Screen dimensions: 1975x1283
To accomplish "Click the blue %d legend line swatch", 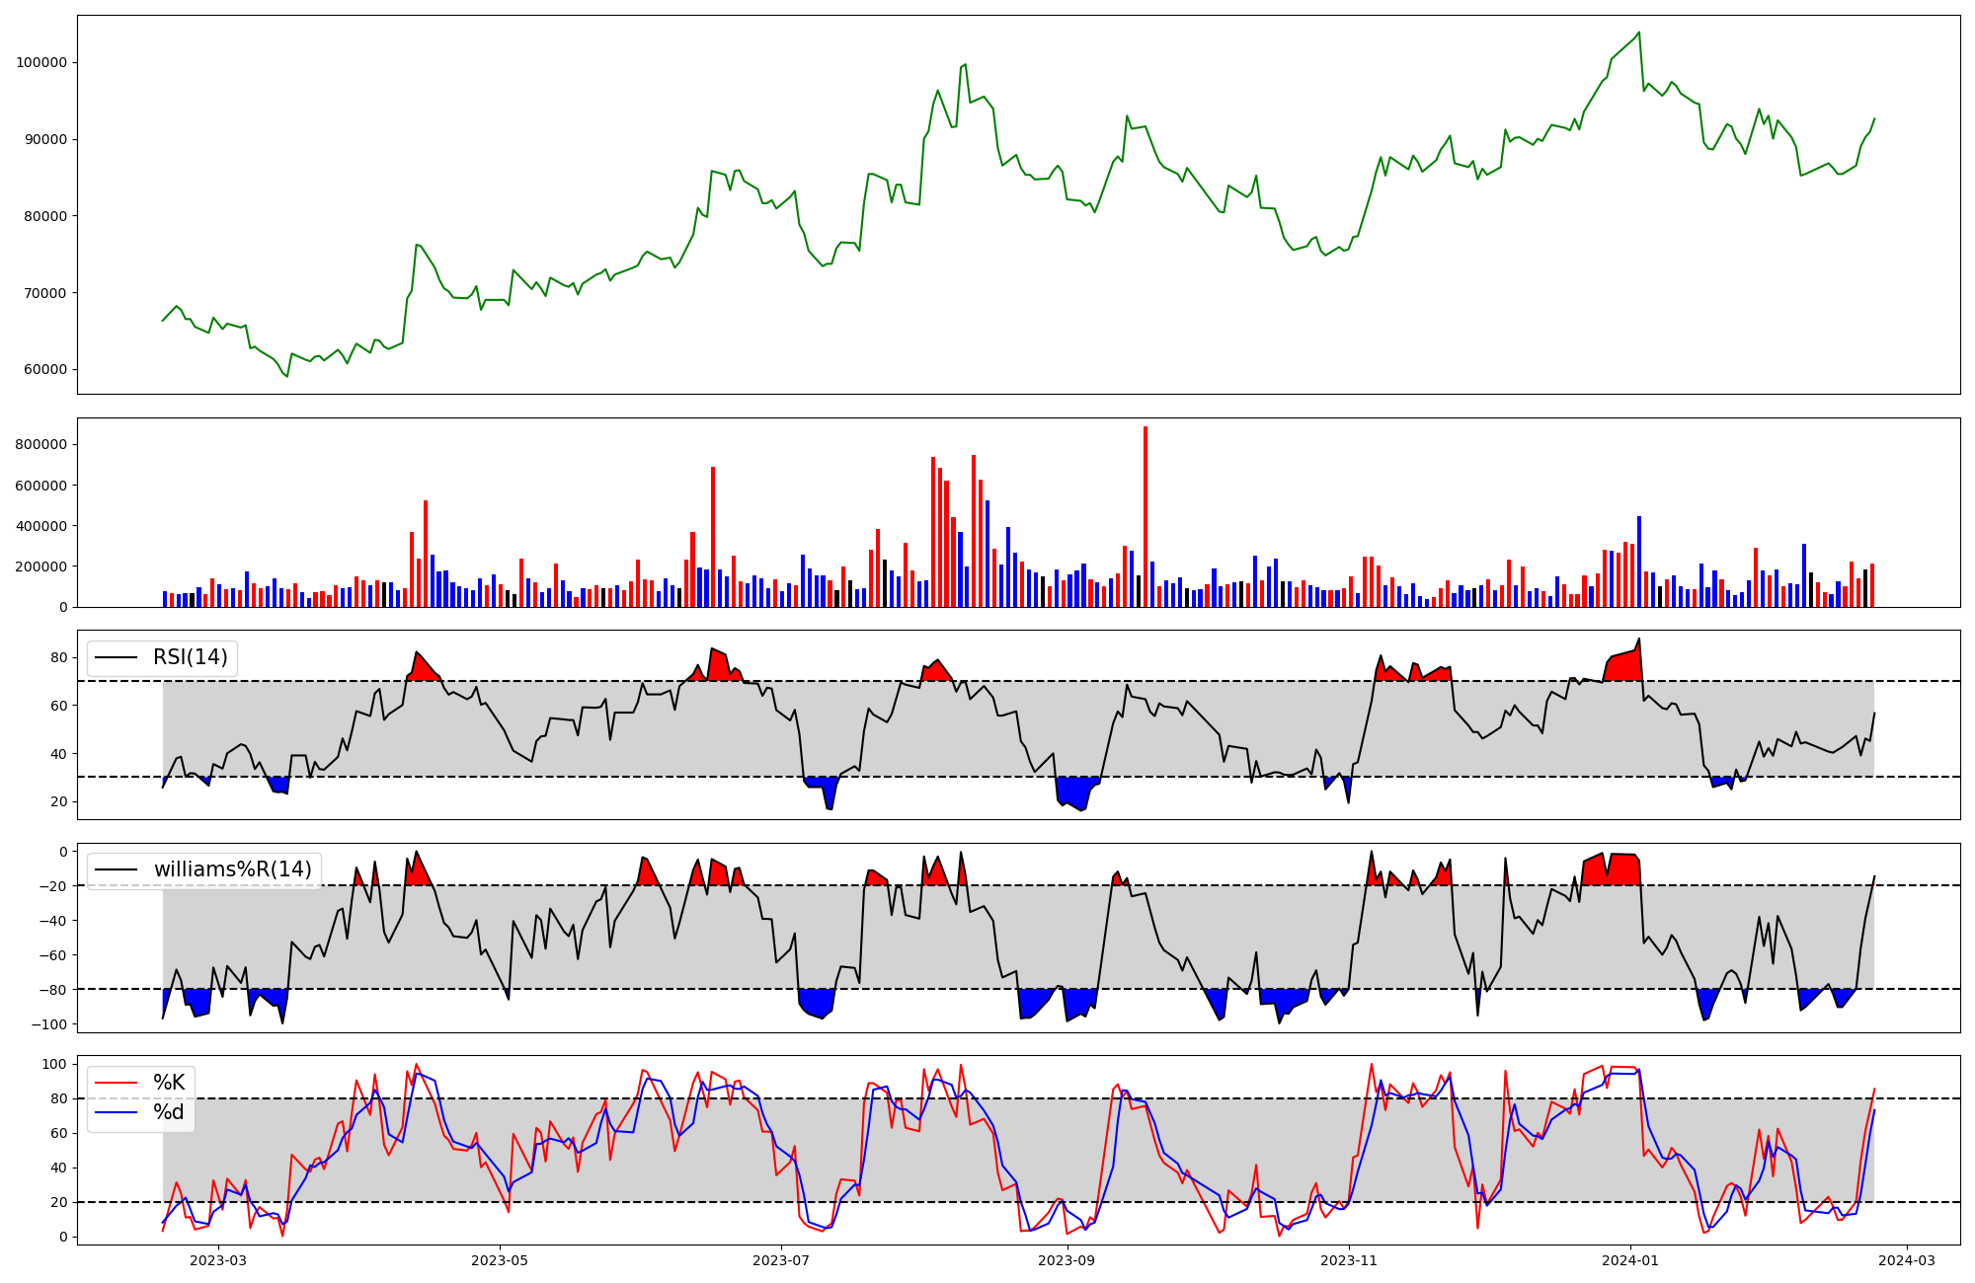I will tap(116, 1112).
